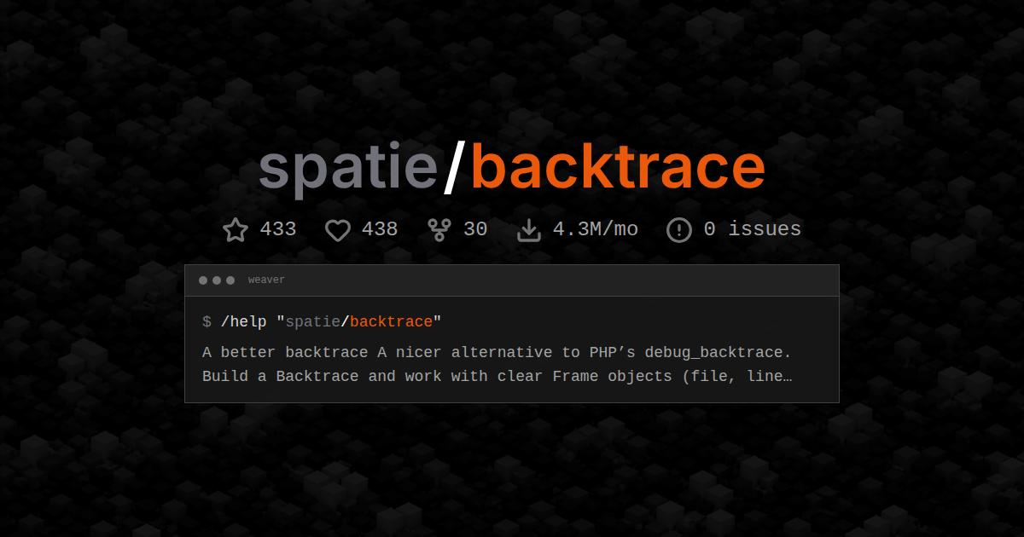
Task: Click the dollar prompt in the terminal
Action: 205,322
